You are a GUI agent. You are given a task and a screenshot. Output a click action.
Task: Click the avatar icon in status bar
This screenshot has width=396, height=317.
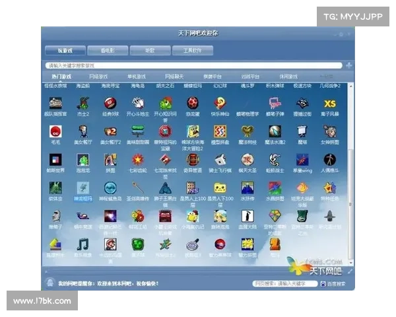[x=50, y=283]
